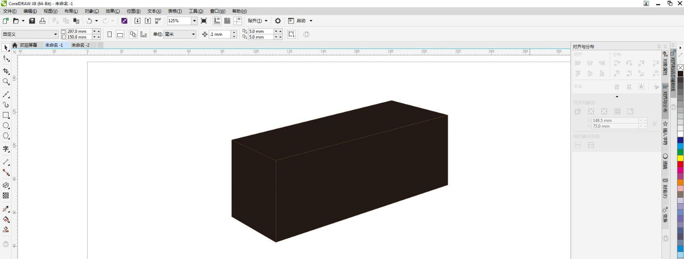Open the Options gear icon
Image resolution: width=684 pixels, height=259 pixels.
point(278,21)
